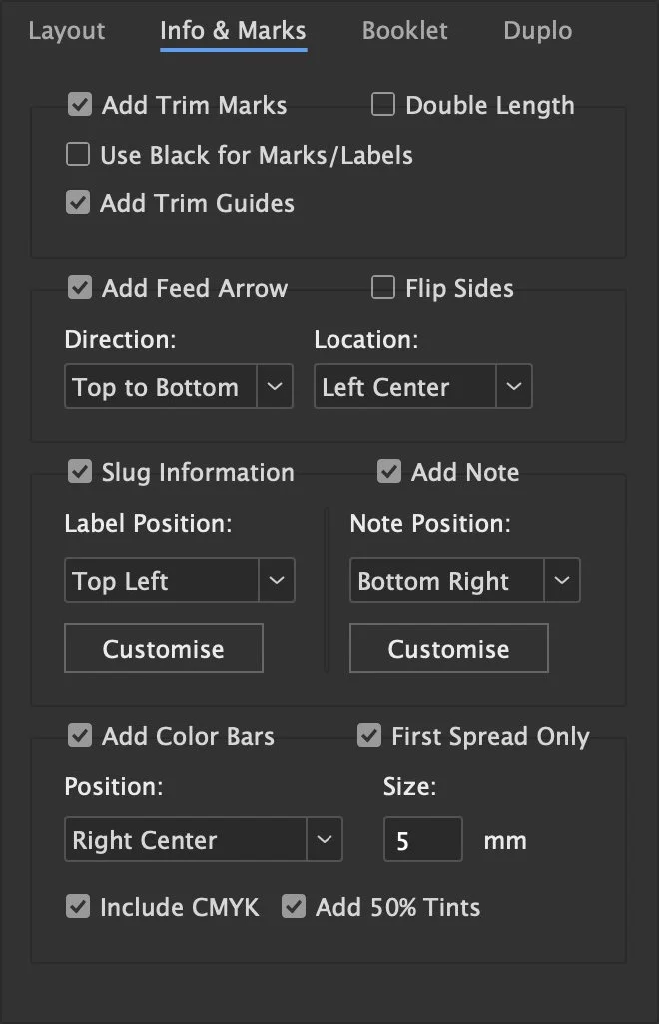Open color bars Position dropdown Right Center
The height and width of the screenshot is (1024, 659).
[x=203, y=839]
